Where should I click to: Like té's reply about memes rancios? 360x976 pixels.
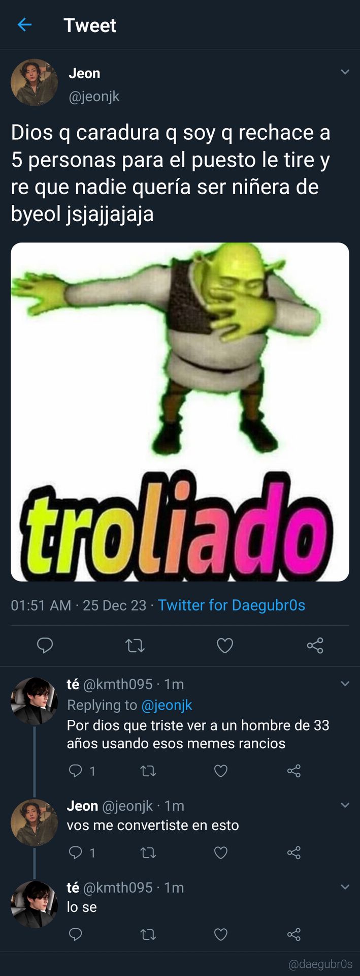[x=220, y=771]
